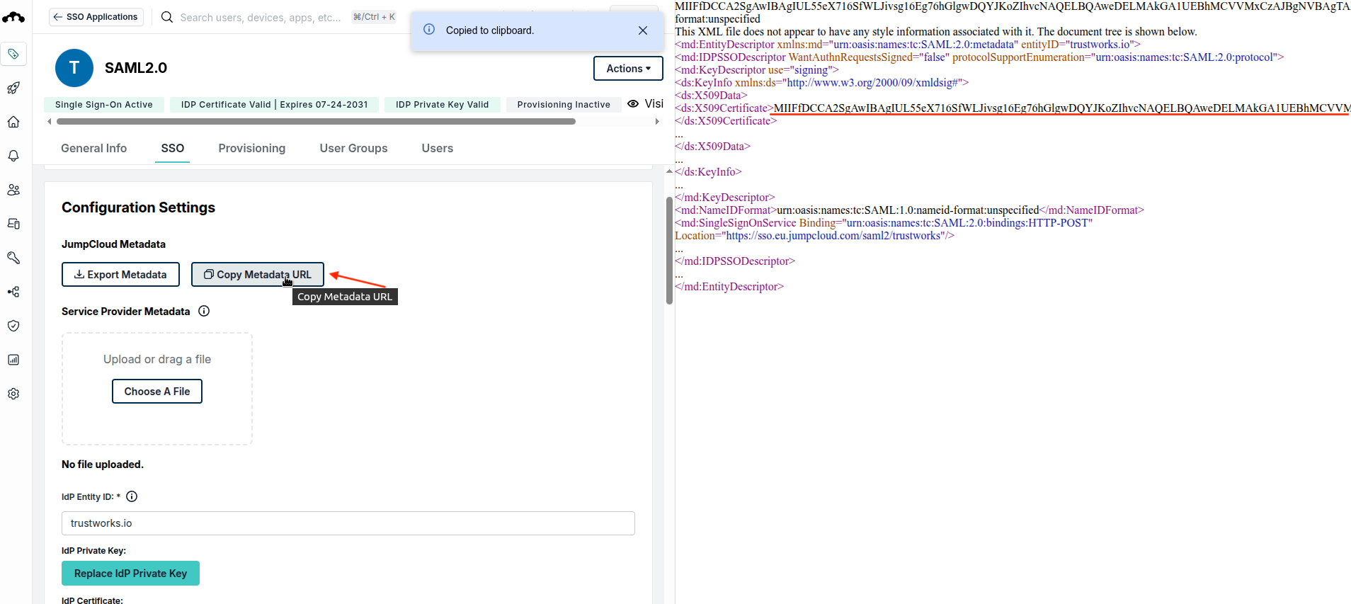Focus the search users, devices, apps field
Image resolution: width=1351 pixels, height=604 pixels.
[261, 17]
